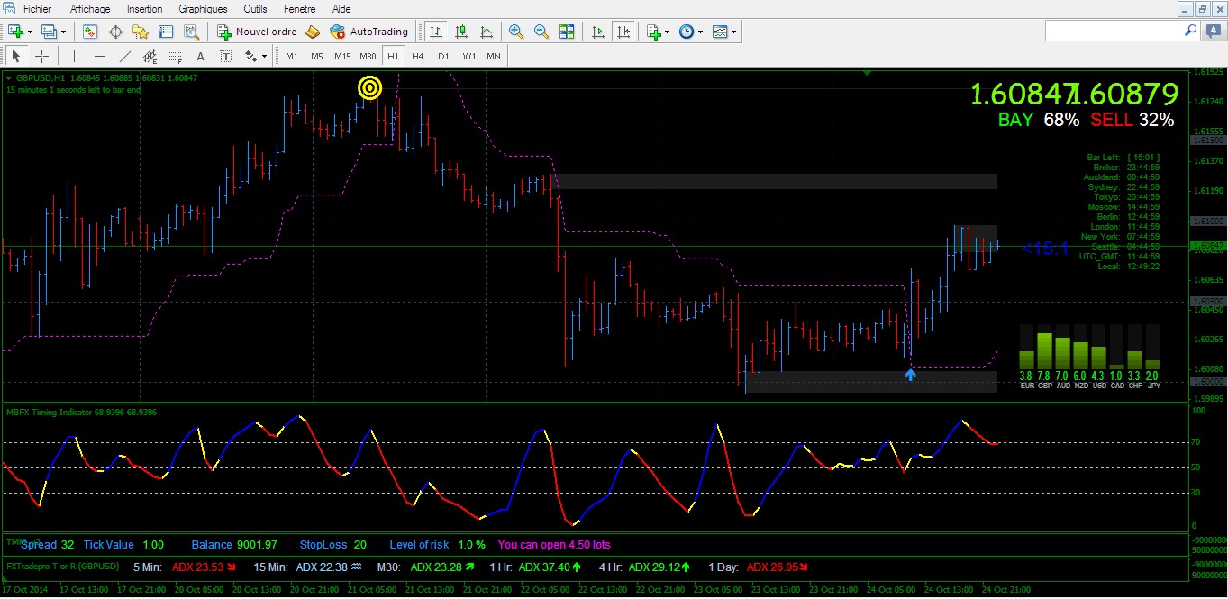Click the arrows objects icon
Screen dimensions: 1228x599
pos(250,56)
